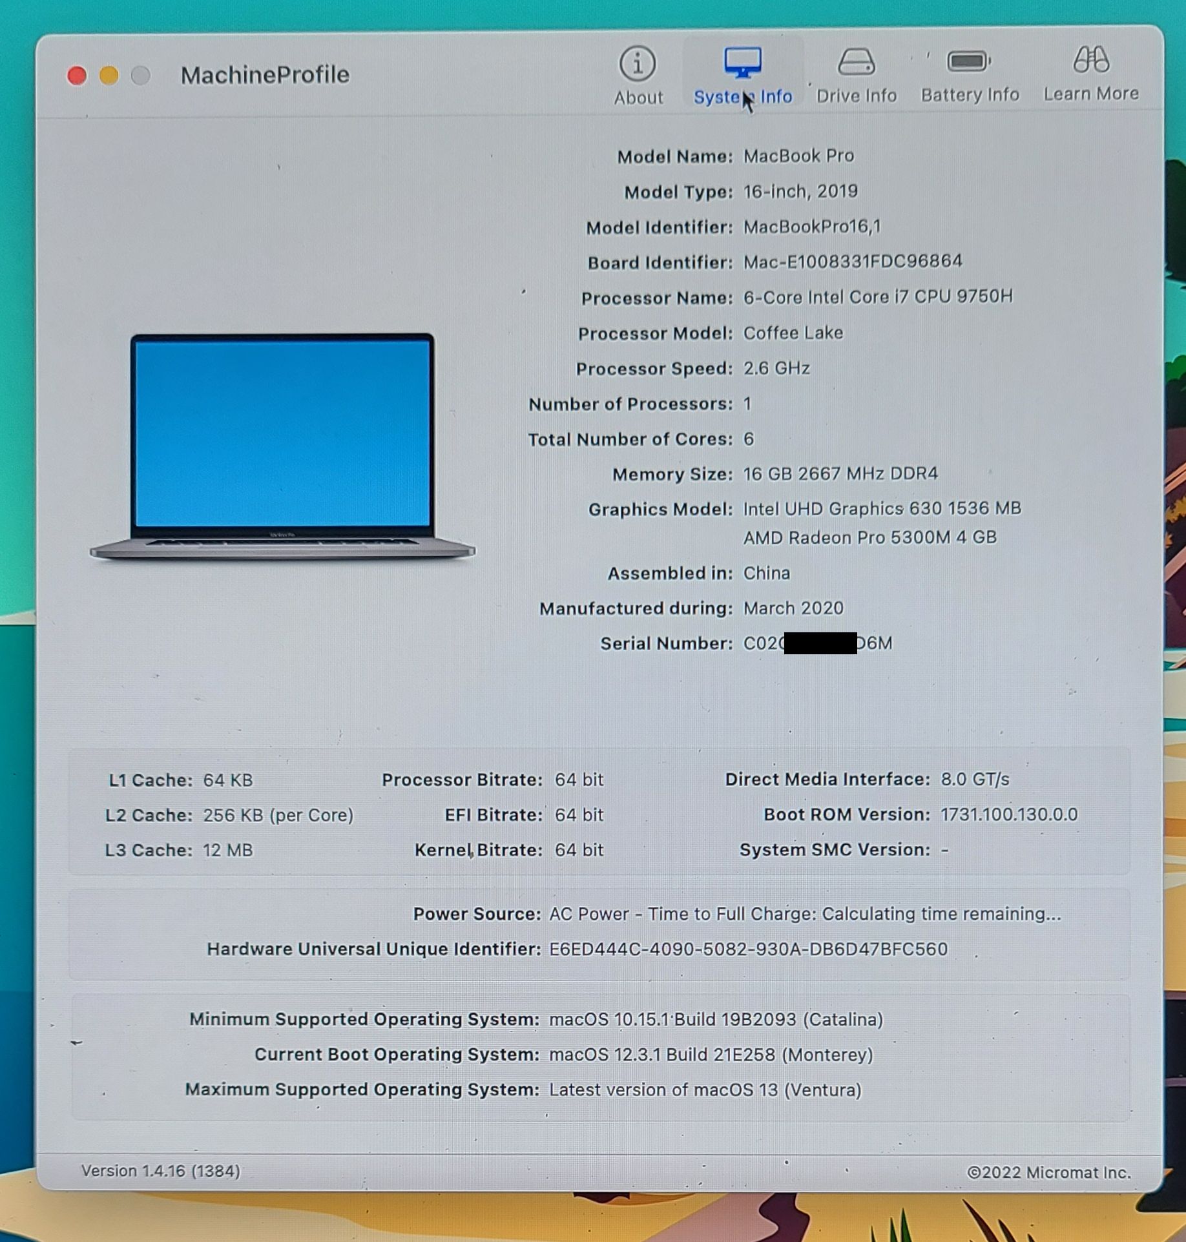1186x1242 pixels.
Task: Click the gray zoom window button
Action: (140, 76)
